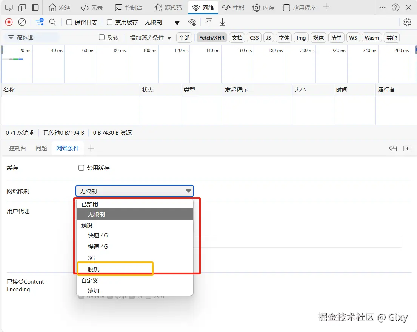Filter by Img type
417x332 pixels.
click(x=301, y=38)
